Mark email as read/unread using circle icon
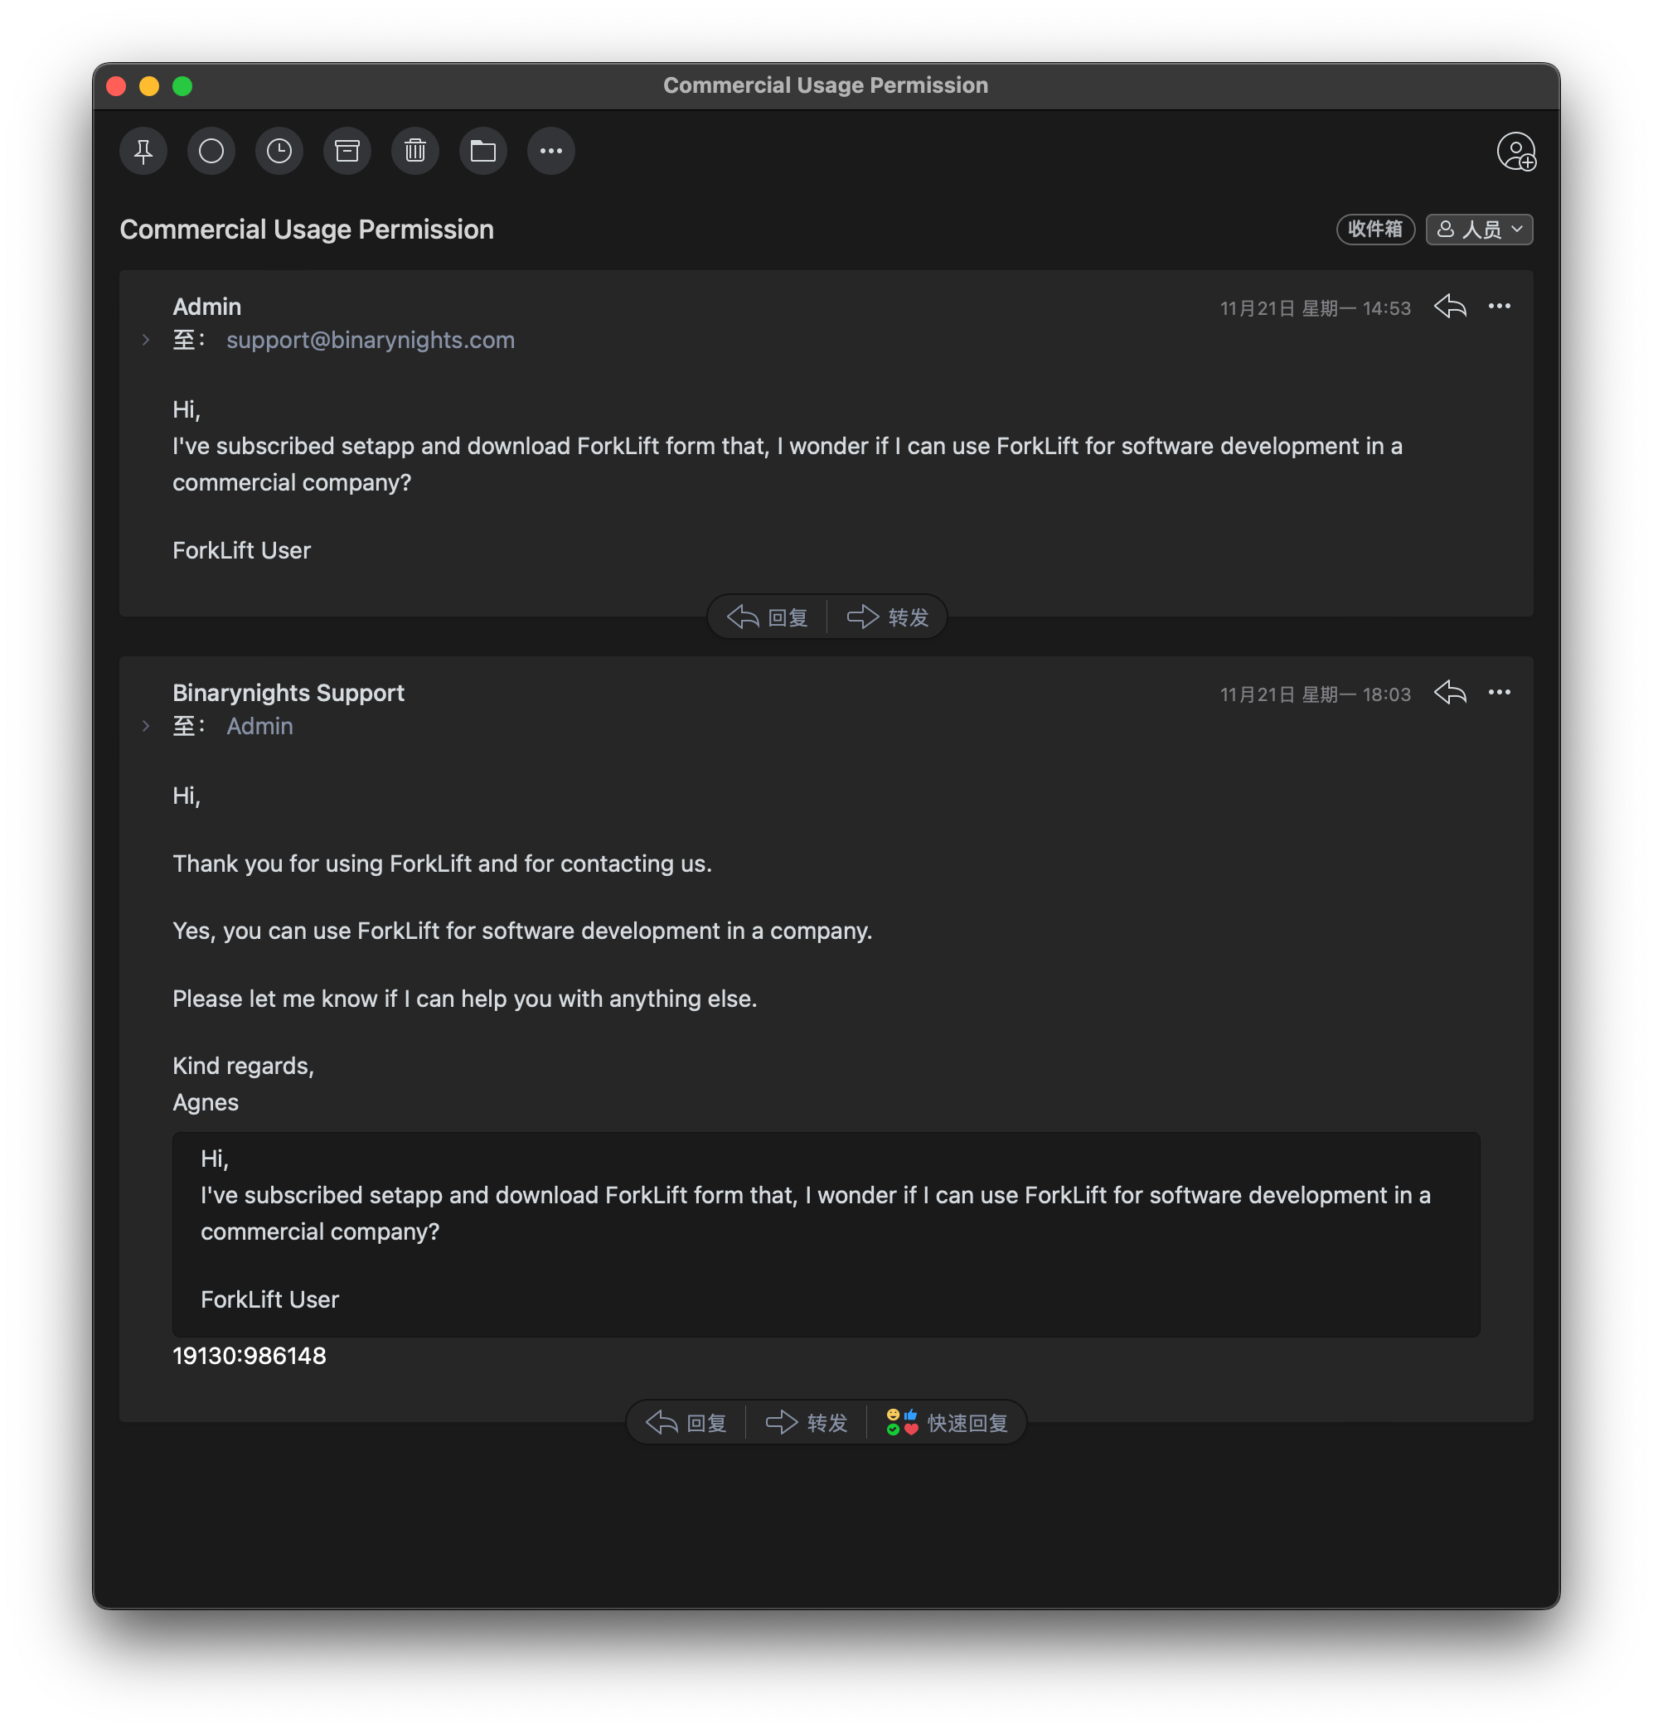Viewport: 1653px width, 1732px height. point(211,151)
